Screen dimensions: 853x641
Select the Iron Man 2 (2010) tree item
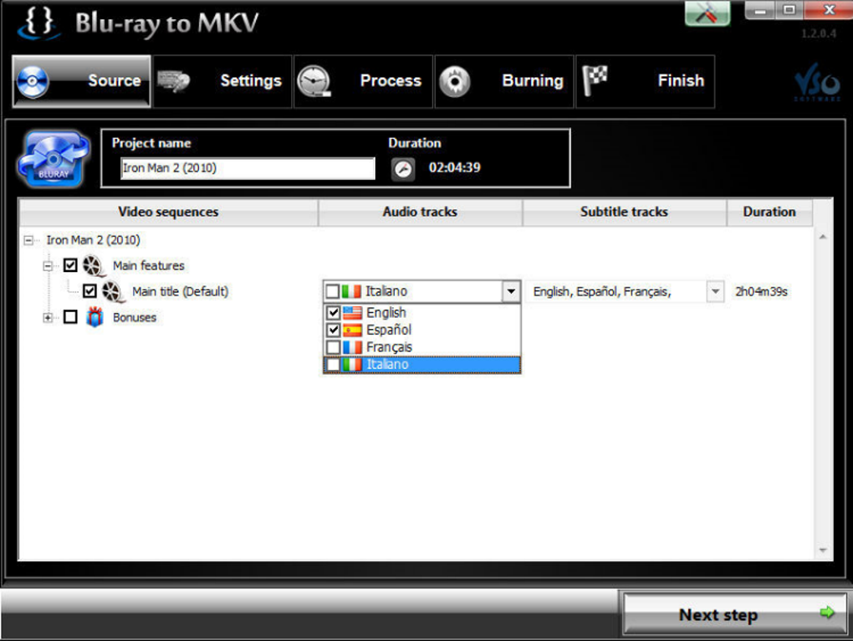click(x=93, y=240)
